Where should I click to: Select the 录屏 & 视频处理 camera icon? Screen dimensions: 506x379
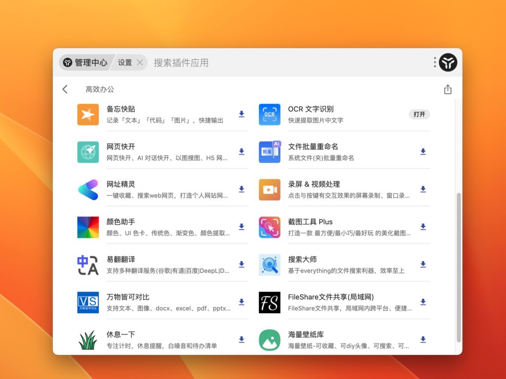pyautogui.click(x=269, y=189)
